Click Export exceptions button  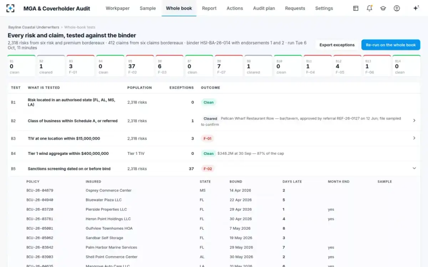click(337, 45)
